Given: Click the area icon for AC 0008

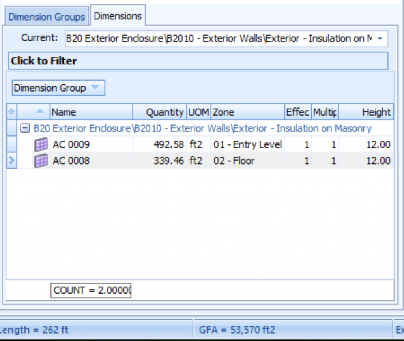Looking at the screenshot, I should point(41,161).
